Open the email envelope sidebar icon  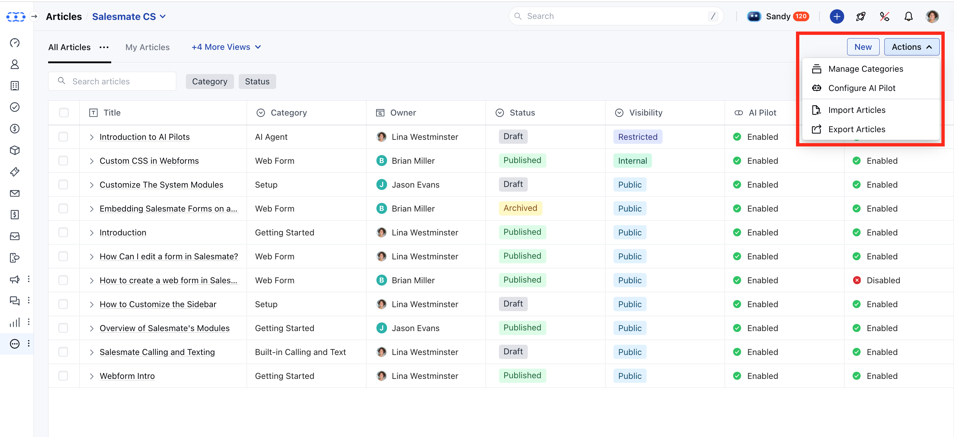(15, 193)
